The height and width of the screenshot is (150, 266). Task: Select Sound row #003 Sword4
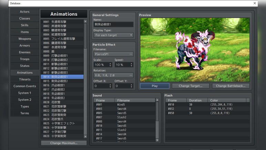(124, 109)
